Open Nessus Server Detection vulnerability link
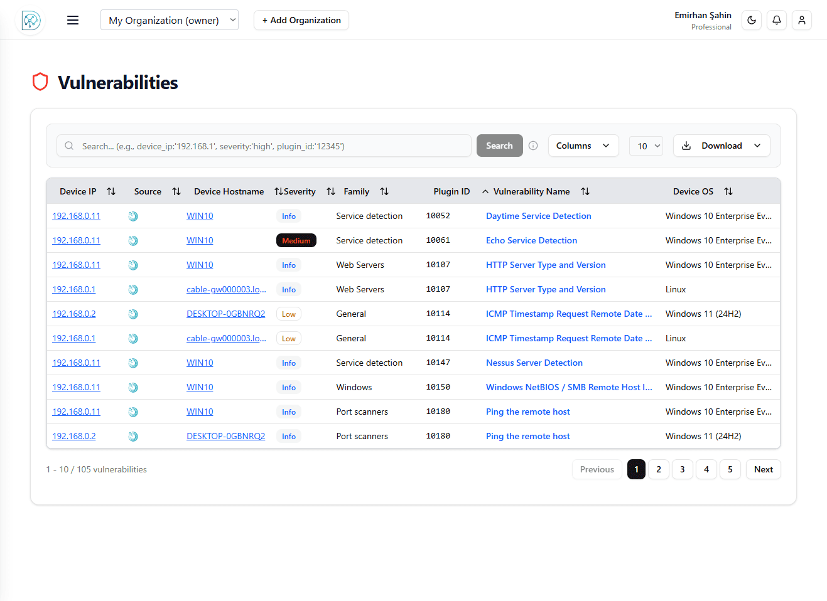The height and width of the screenshot is (601, 827). 534,363
